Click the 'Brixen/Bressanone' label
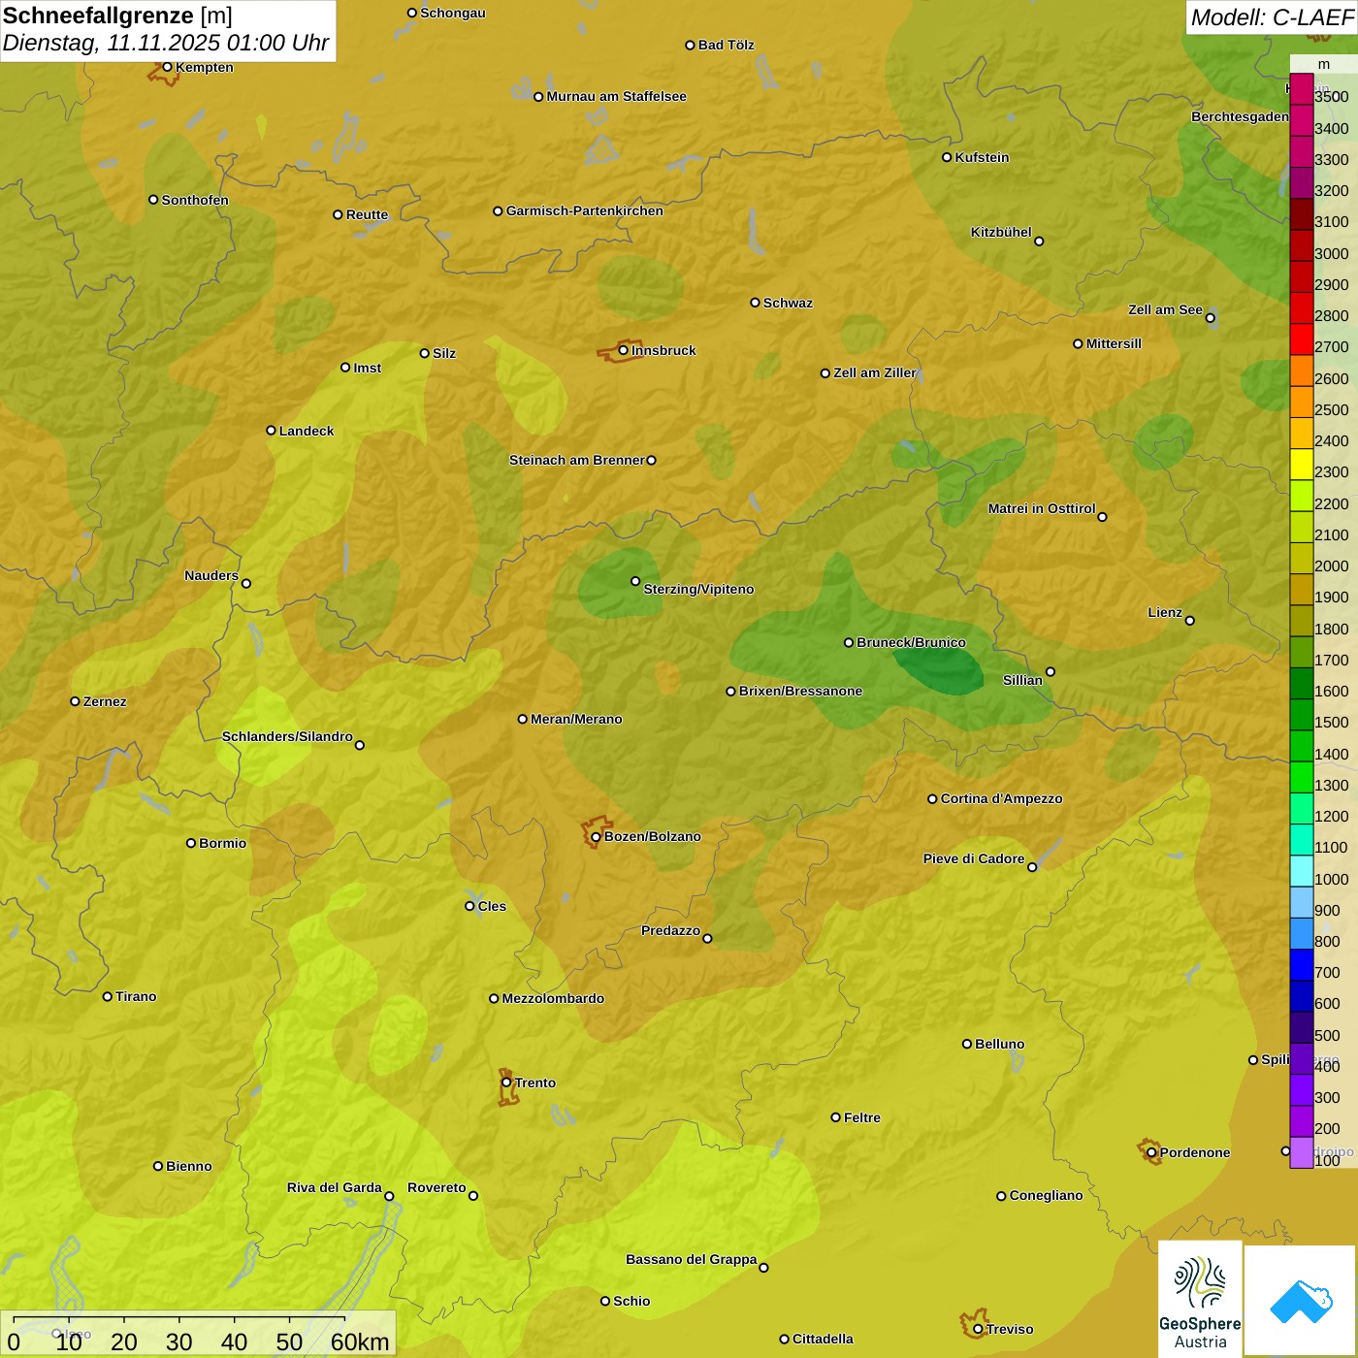The image size is (1358, 1358). point(800,691)
